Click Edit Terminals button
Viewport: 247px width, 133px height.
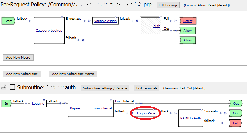click(x=147, y=88)
